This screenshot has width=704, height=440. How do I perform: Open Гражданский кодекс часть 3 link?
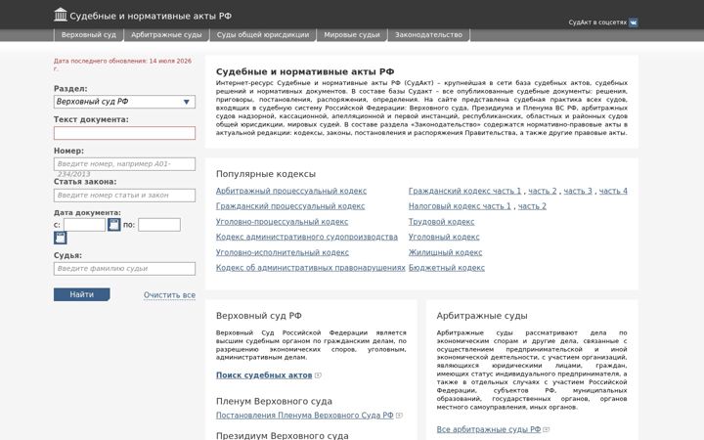[578, 191]
